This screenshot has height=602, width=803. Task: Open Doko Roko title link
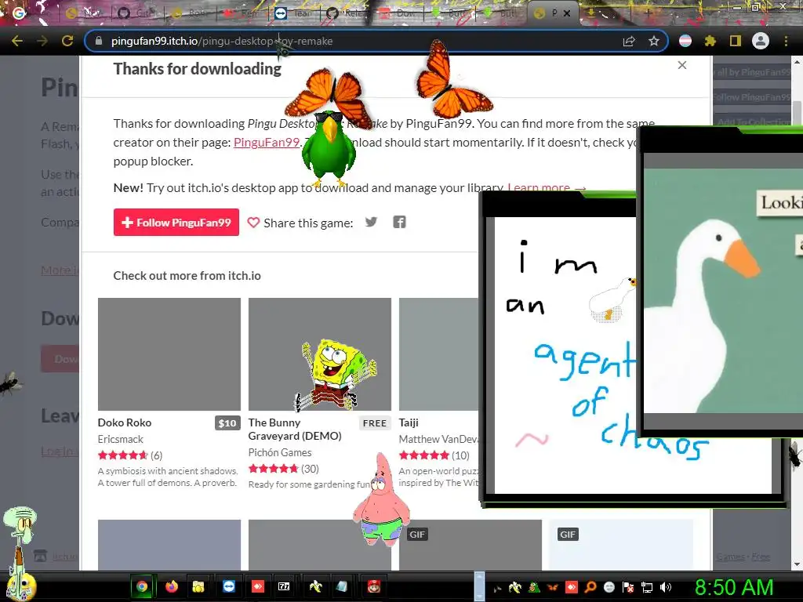[125, 422]
